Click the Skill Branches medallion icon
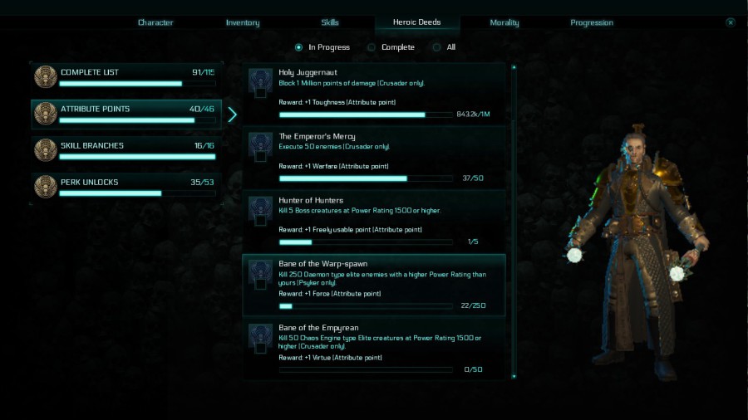Screen dimensions: 748x420 (x=46, y=150)
